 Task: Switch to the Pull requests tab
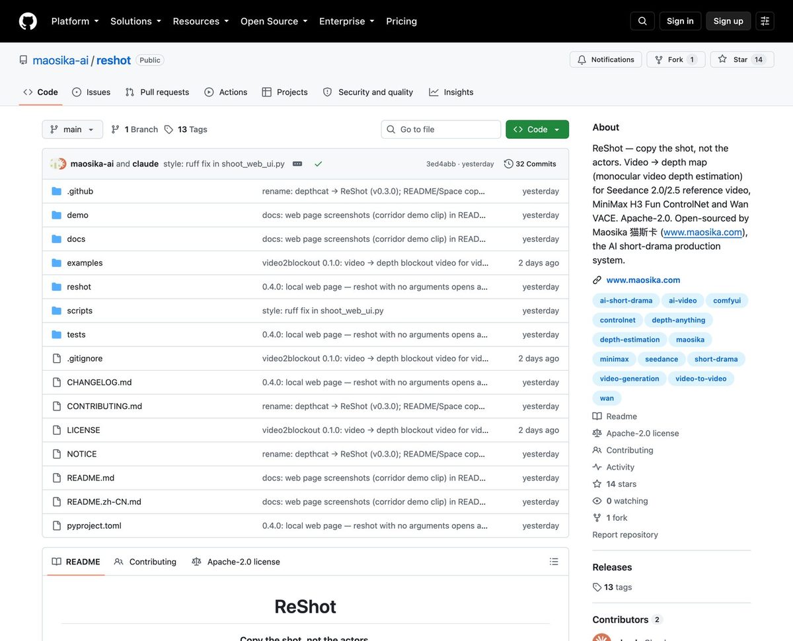[x=157, y=93]
